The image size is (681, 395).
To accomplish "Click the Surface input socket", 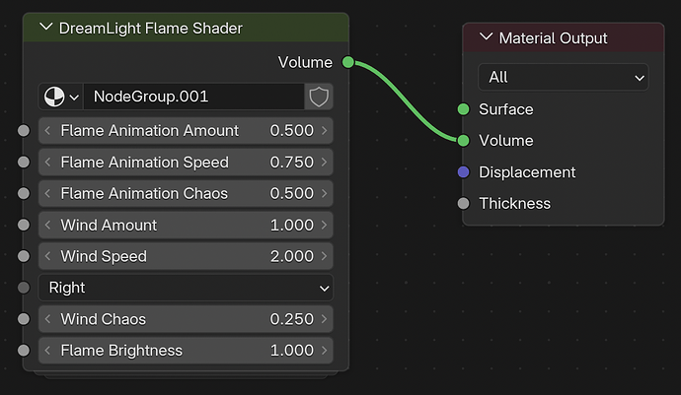I will pos(464,109).
